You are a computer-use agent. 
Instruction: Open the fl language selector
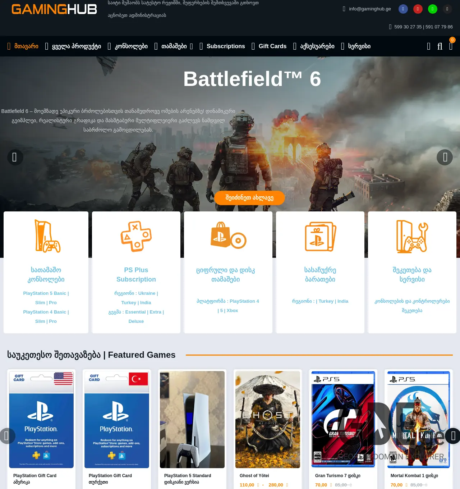pyautogui.click(x=440, y=46)
